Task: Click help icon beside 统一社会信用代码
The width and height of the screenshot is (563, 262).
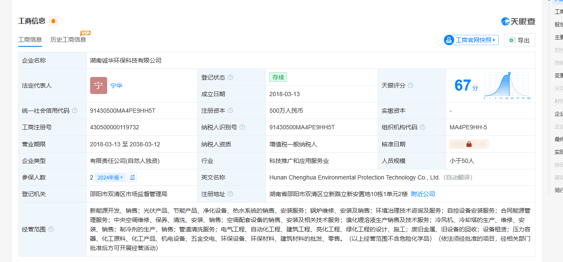Action: [x=75, y=111]
